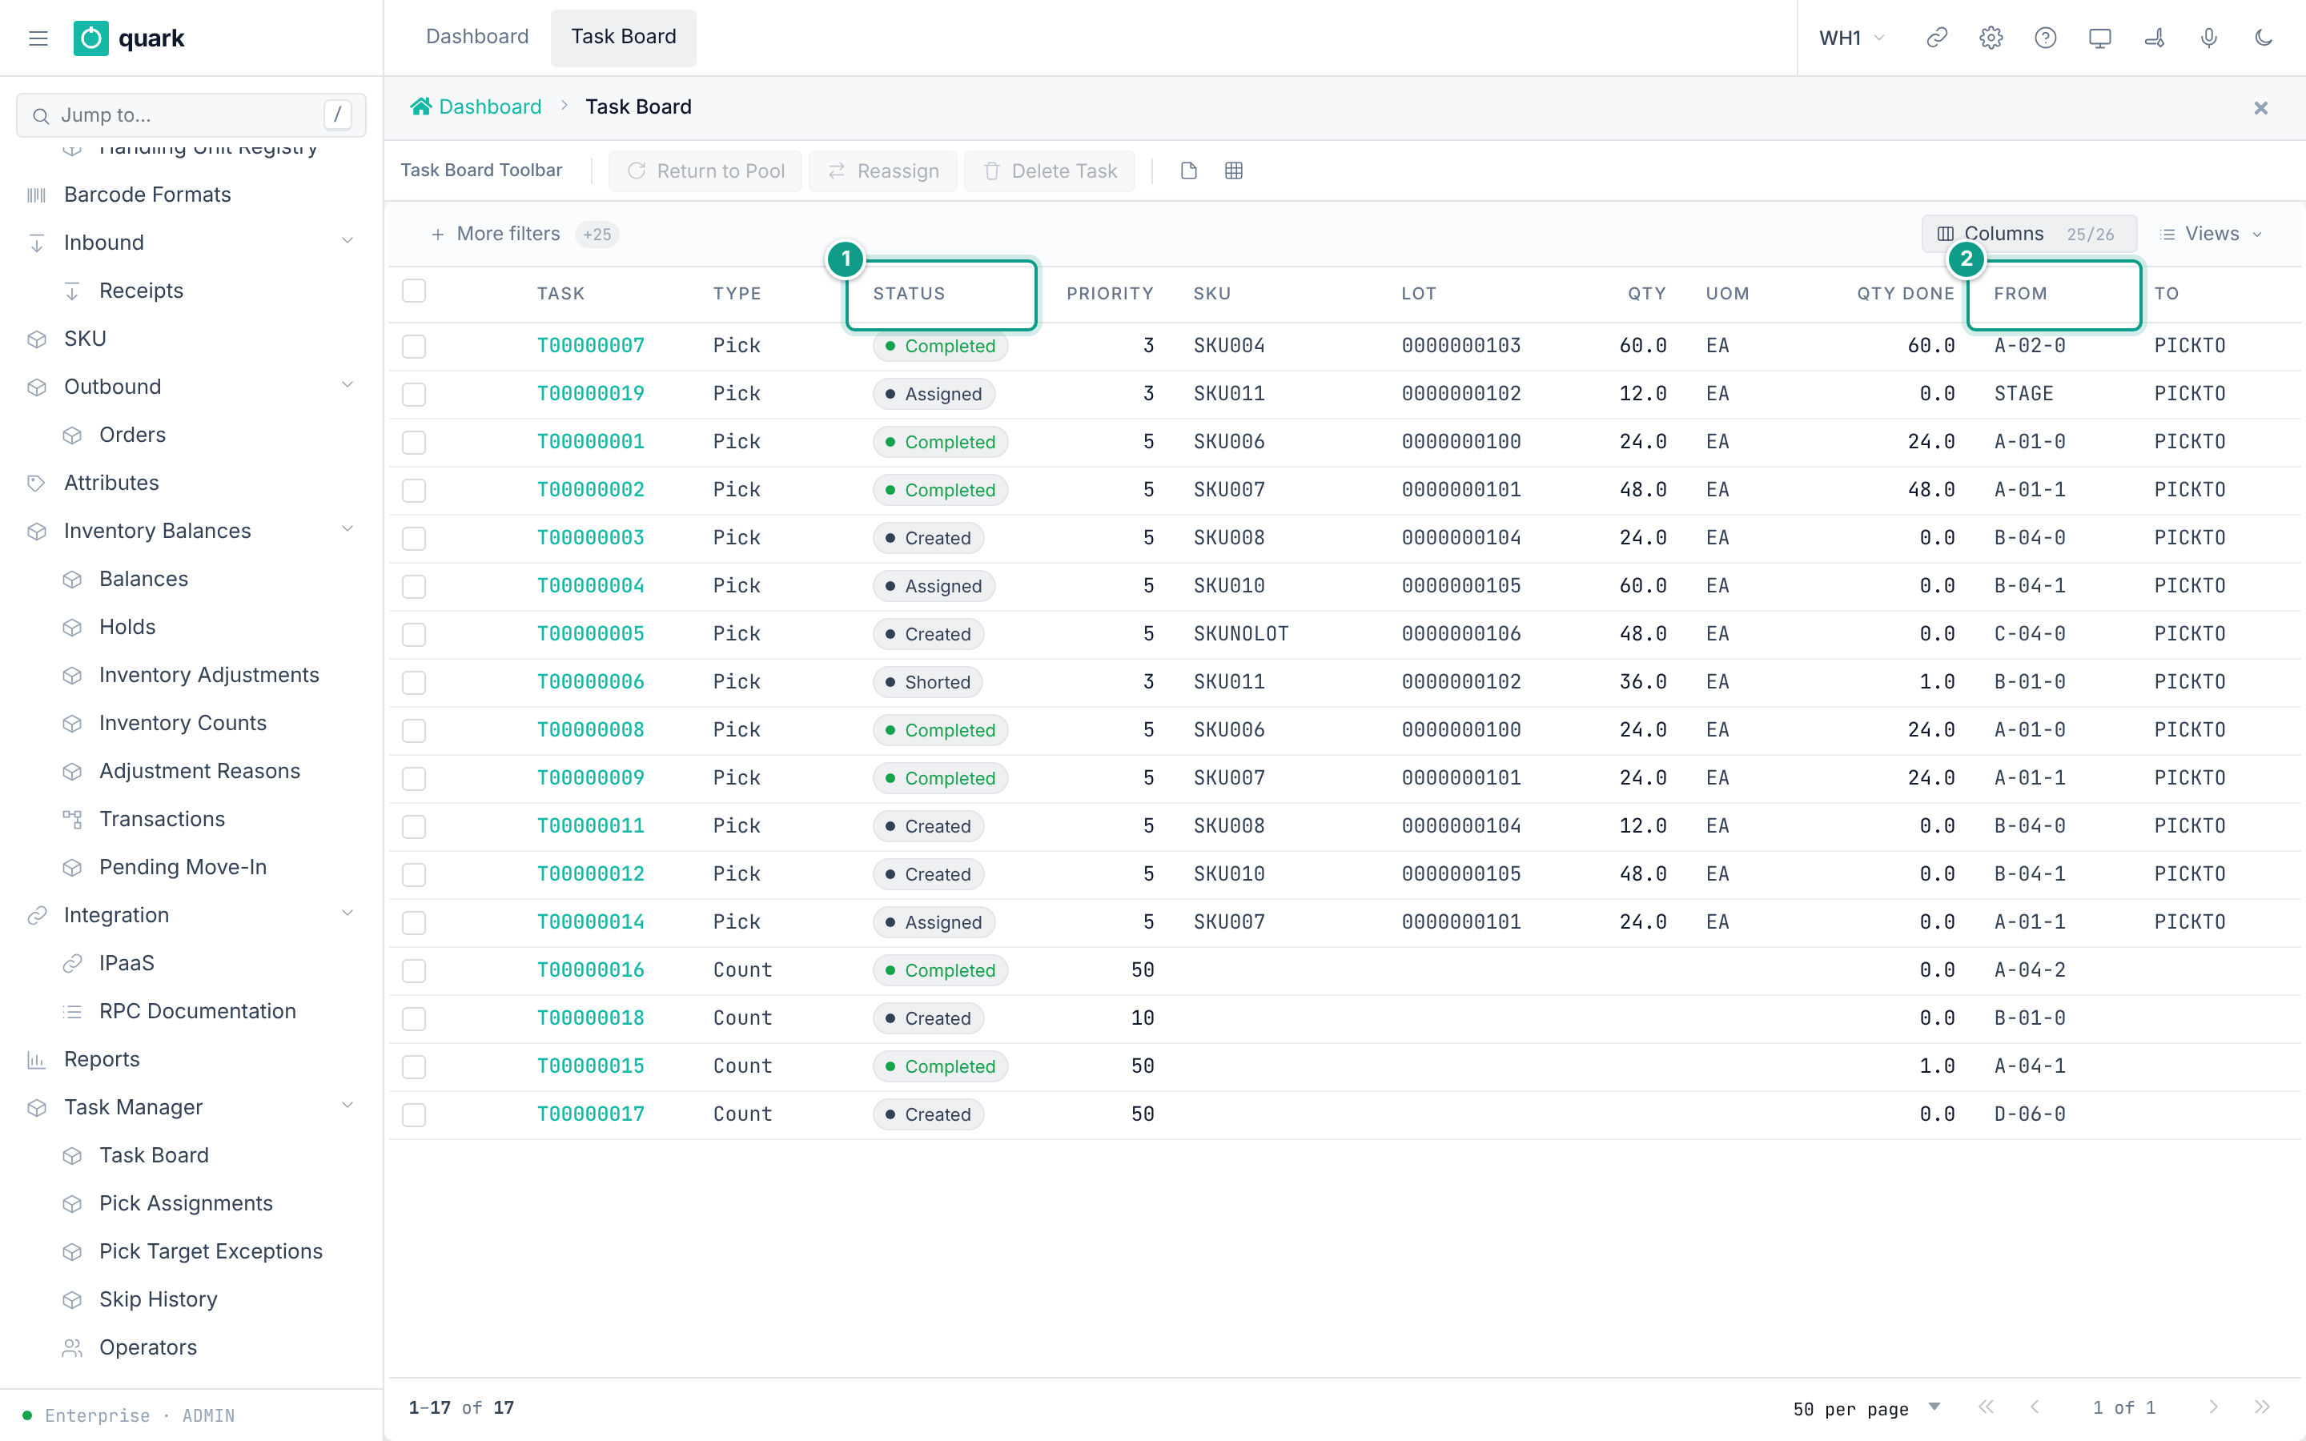Click the home icon in breadcrumb
Screen dimensions: 2306x1441
point(420,106)
